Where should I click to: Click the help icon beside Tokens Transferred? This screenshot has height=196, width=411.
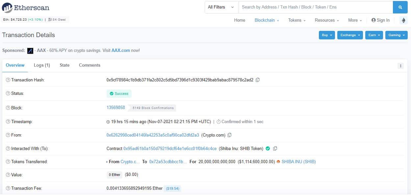(8, 162)
